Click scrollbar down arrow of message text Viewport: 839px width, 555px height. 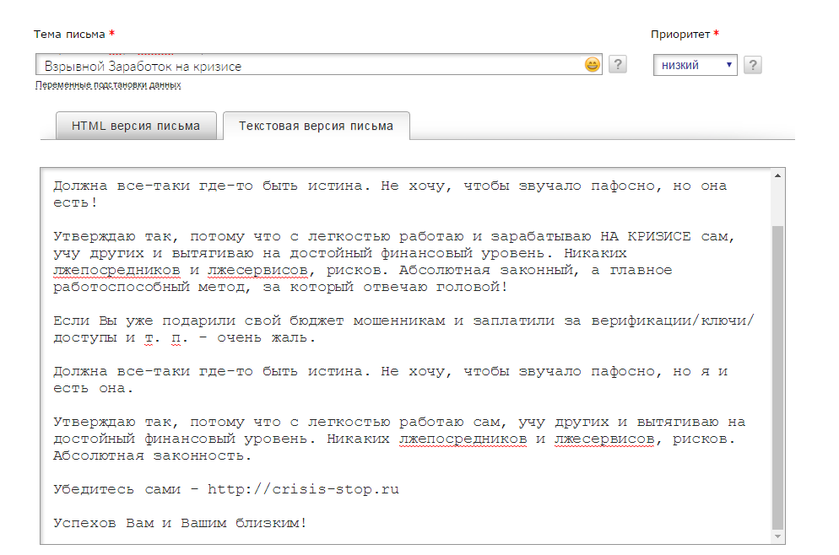[777, 536]
